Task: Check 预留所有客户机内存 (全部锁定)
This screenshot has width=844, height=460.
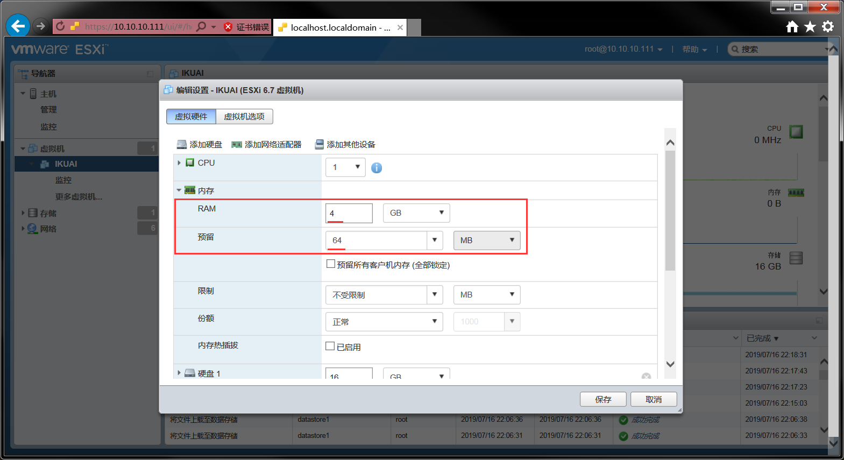Action: pos(331,264)
